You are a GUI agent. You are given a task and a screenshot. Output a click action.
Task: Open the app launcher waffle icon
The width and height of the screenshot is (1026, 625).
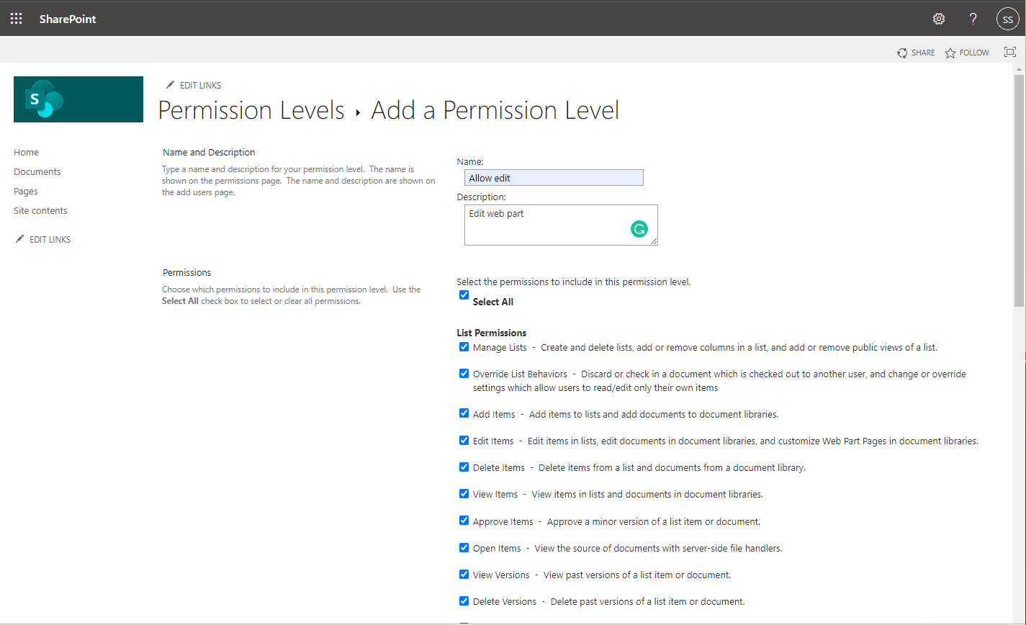coord(16,19)
